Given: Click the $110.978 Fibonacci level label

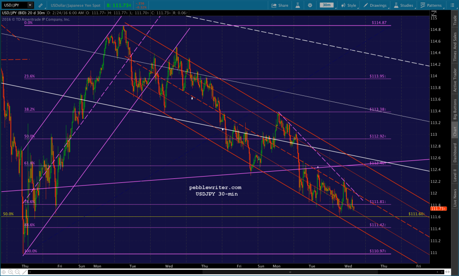Looking at the screenshot, I should click(377, 251).
